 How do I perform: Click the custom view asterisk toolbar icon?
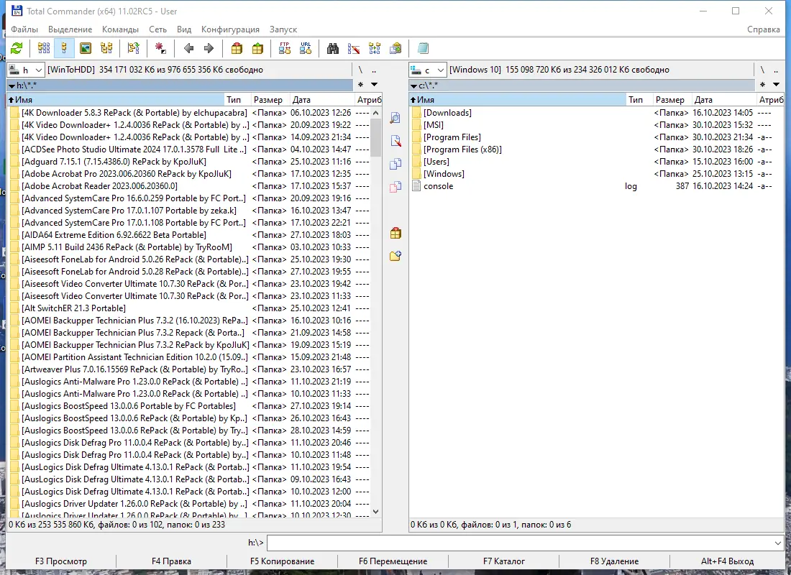point(160,48)
